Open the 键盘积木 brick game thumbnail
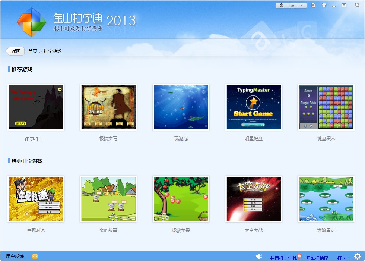Viewport: 365px width, 261px height. (x=326, y=107)
